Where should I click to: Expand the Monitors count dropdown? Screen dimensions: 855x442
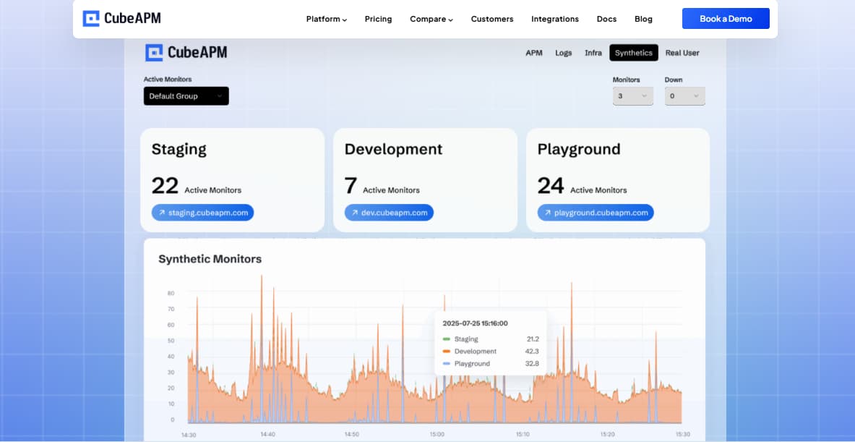pos(632,95)
